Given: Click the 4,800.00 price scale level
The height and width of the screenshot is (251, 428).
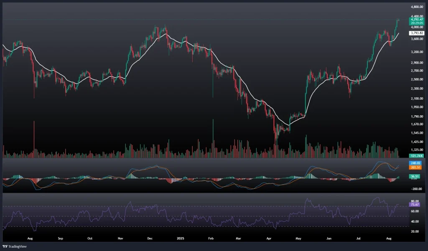Looking at the screenshot, I should click(x=416, y=7).
